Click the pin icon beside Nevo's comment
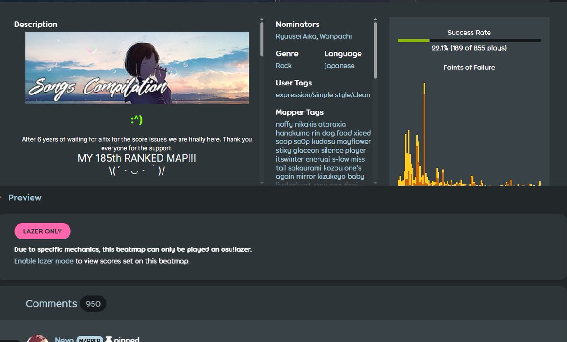The image size is (567, 342). coord(109,339)
